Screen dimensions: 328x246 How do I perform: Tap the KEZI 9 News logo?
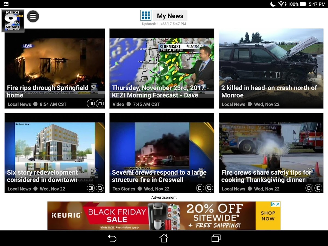[x=12, y=20]
